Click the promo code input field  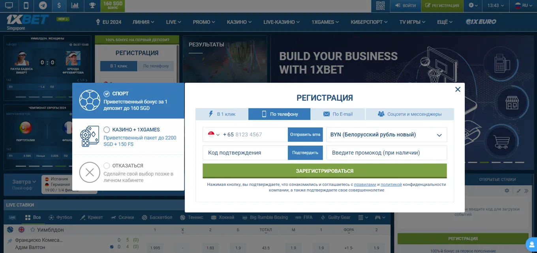387,153
